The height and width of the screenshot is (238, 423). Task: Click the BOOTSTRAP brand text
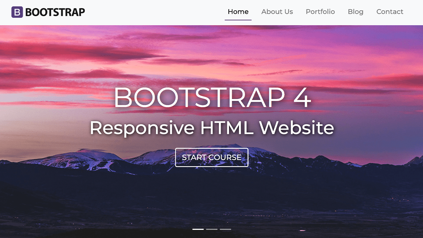point(55,12)
